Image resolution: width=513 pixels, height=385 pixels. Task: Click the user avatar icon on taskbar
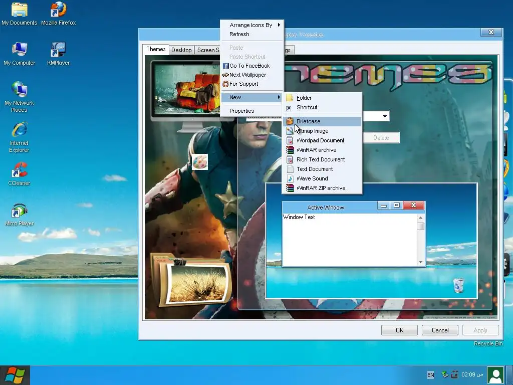pos(495,375)
